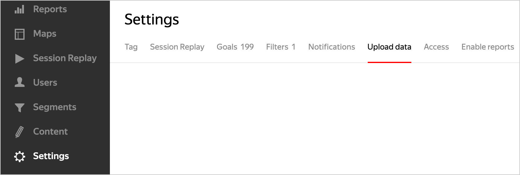Click the Session Replay play icon
Image resolution: width=520 pixels, height=175 pixels.
20,58
